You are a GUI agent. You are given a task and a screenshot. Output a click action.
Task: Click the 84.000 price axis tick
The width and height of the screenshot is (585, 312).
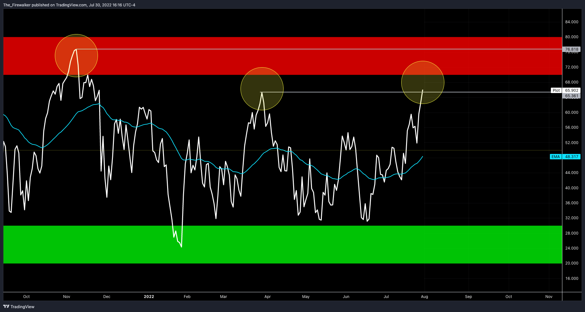pos(572,22)
